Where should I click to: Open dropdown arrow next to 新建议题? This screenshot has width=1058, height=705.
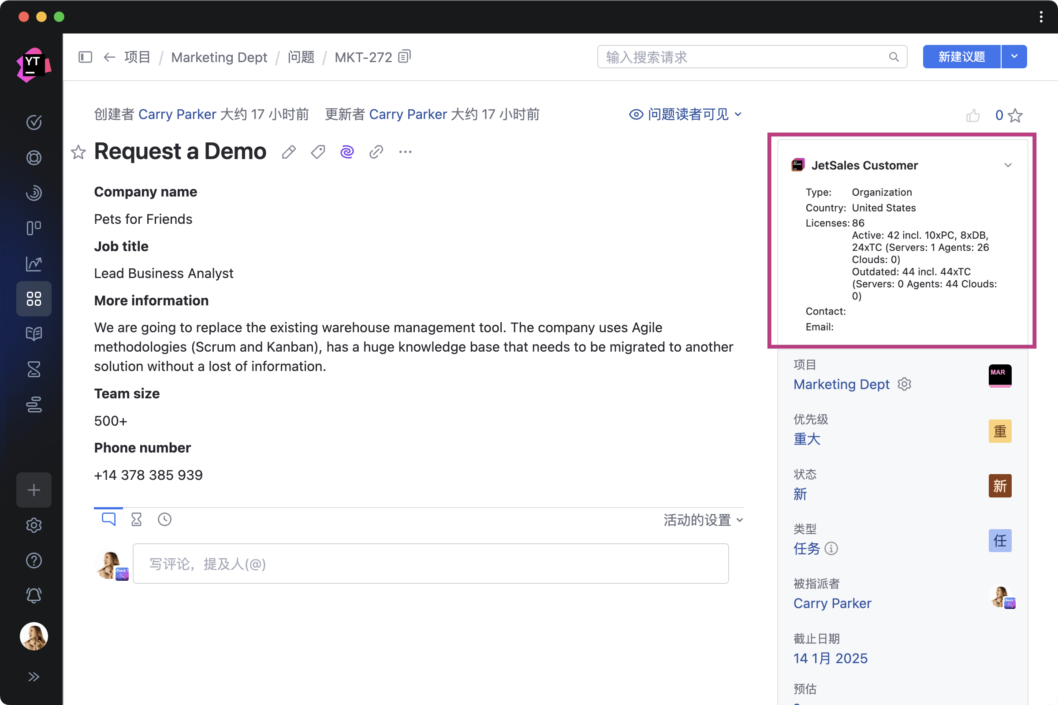coord(1014,57)
